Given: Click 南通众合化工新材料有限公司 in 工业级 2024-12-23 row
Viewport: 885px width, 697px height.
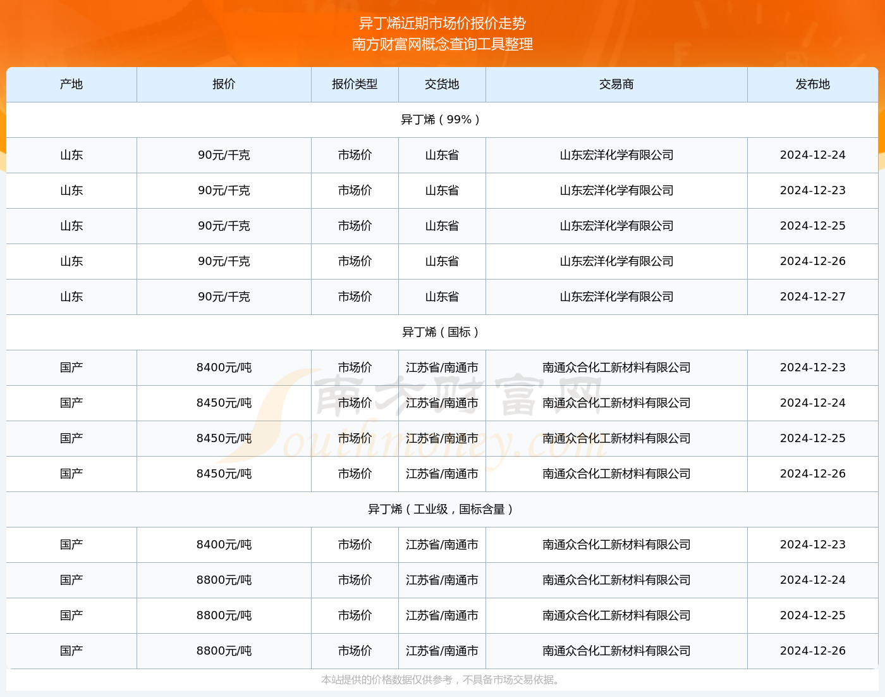Looking at the screenshot, I should (616, 545).
